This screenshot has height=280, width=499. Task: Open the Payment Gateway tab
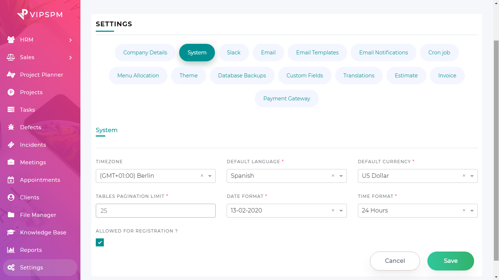point(287,99)
